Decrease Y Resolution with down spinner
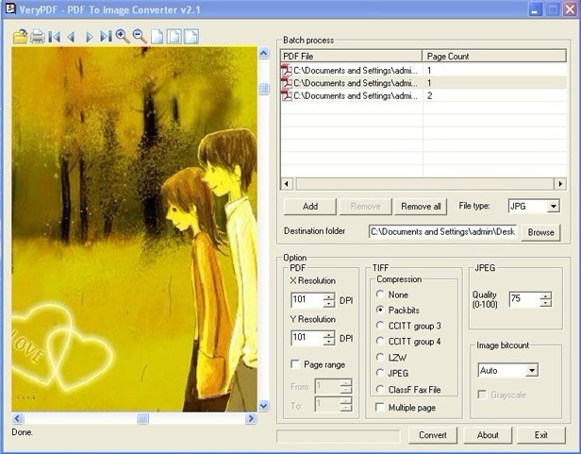The image size is (581, 454). pos(328,342)
